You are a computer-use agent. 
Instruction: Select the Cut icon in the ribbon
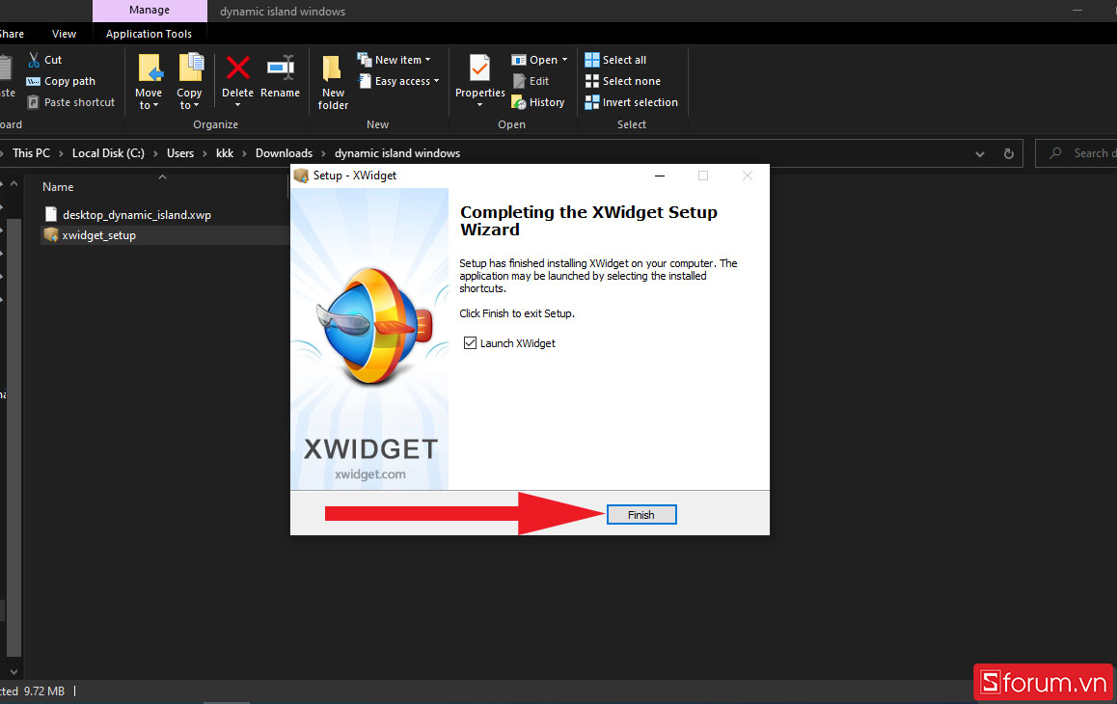point(45,59)
